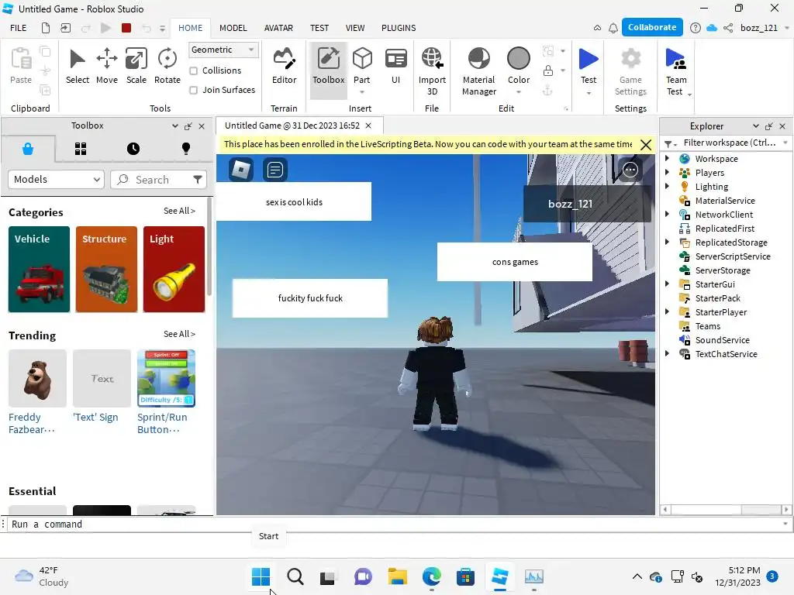
Task: Stop the running playtest (red square)
Action: coord(126,28)
